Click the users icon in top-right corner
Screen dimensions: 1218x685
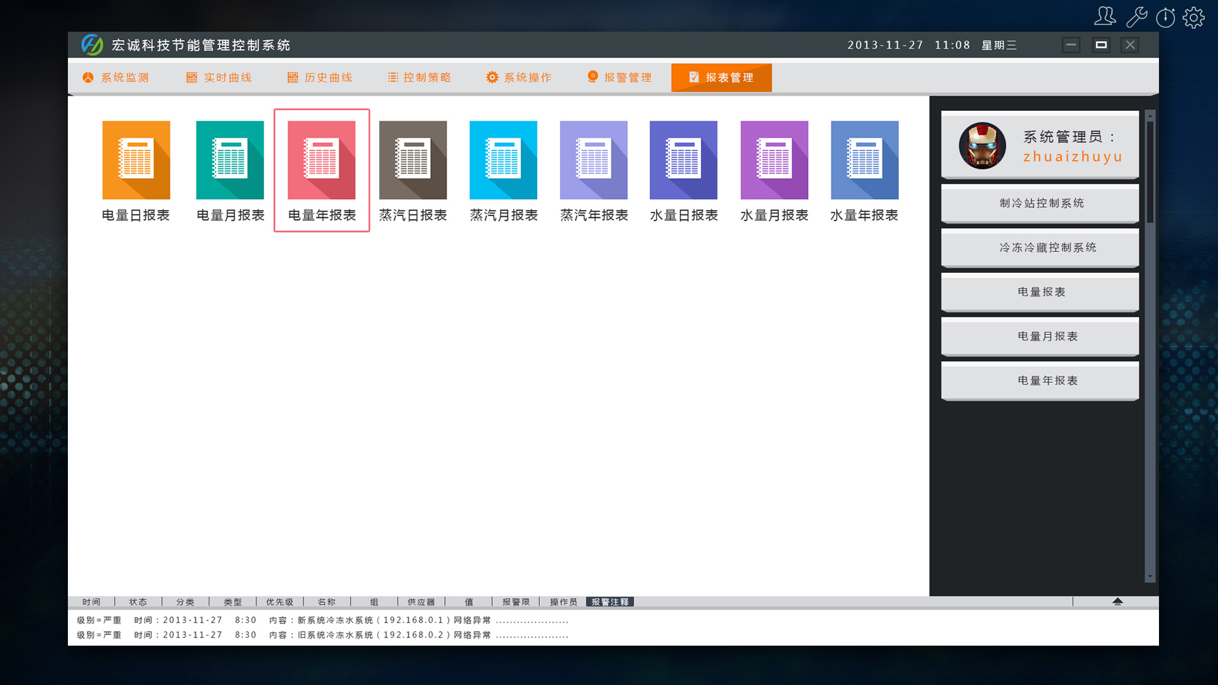pyautogui.click(x=1105, y=16)
